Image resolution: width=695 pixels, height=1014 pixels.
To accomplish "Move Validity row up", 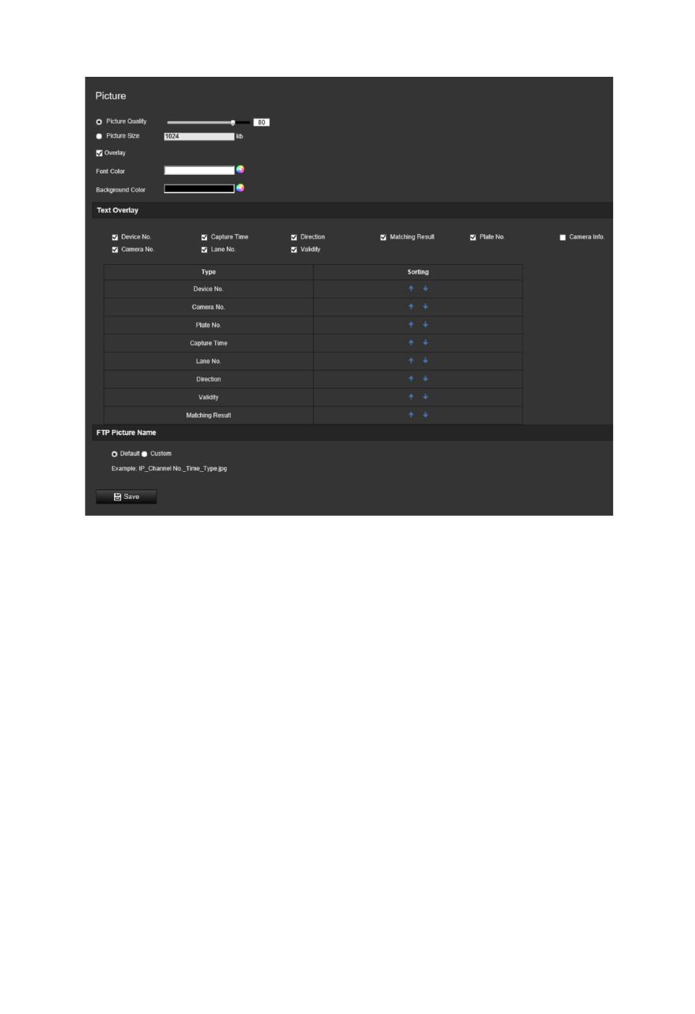I will 411,397.
